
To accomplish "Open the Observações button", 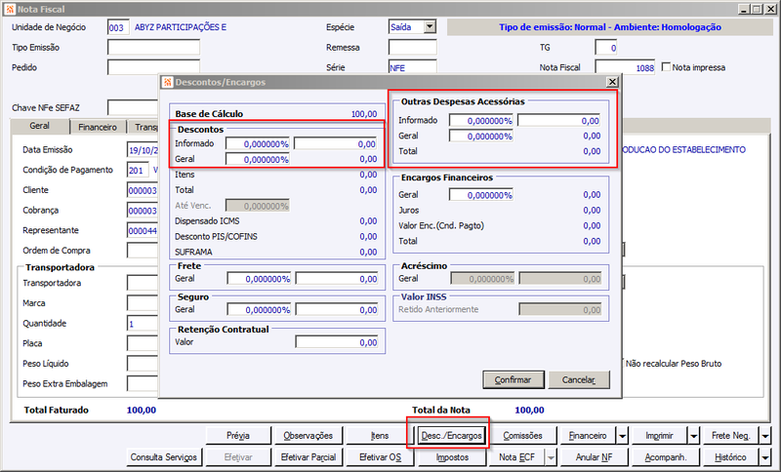I will 308,436.
